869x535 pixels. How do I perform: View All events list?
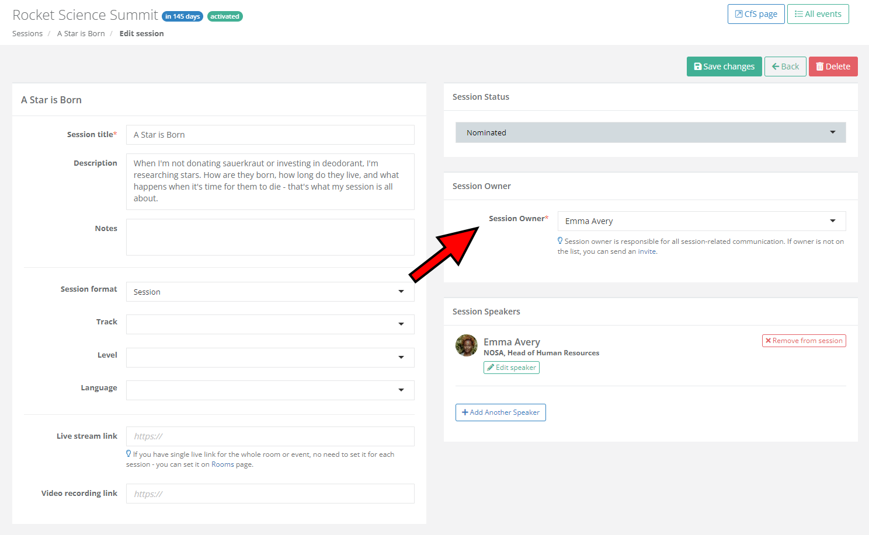[818, 14]
